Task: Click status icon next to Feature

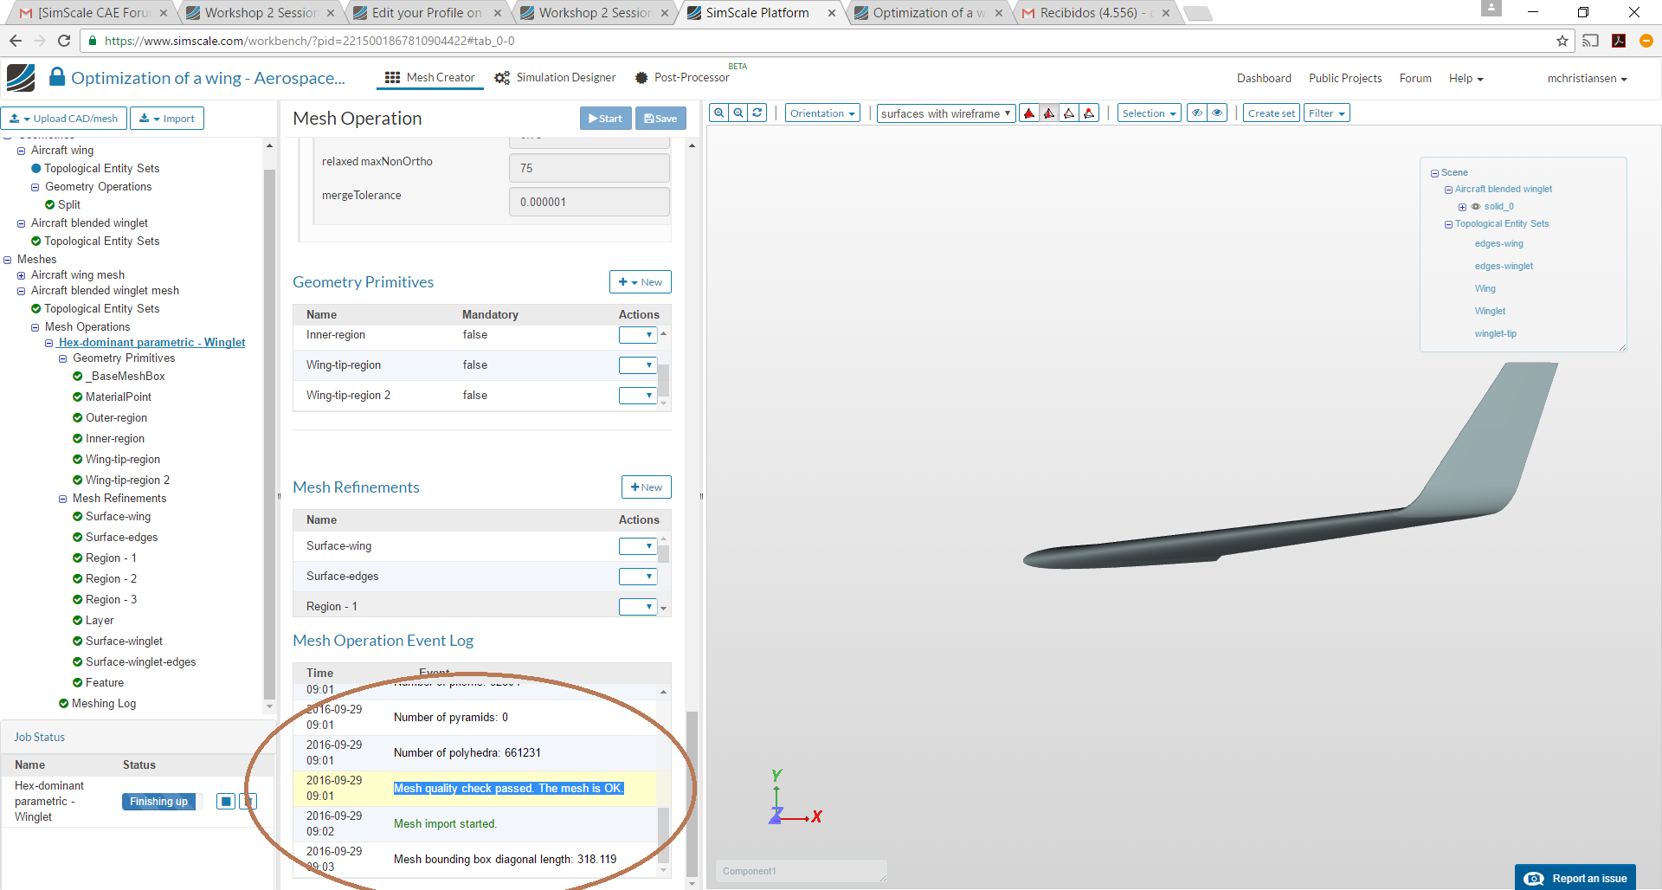Action: click(78, 683)
